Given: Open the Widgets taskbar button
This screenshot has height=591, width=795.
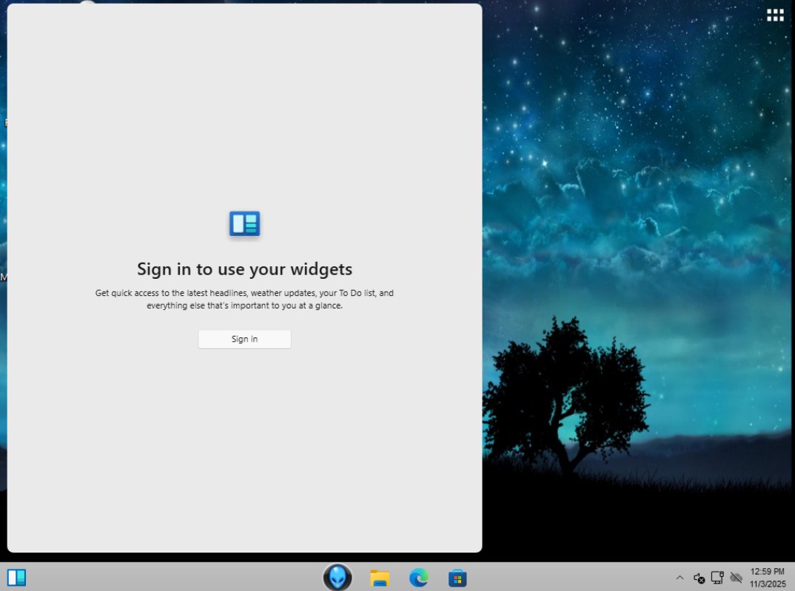Looking at the screenshot, I should tap(16, 578).
